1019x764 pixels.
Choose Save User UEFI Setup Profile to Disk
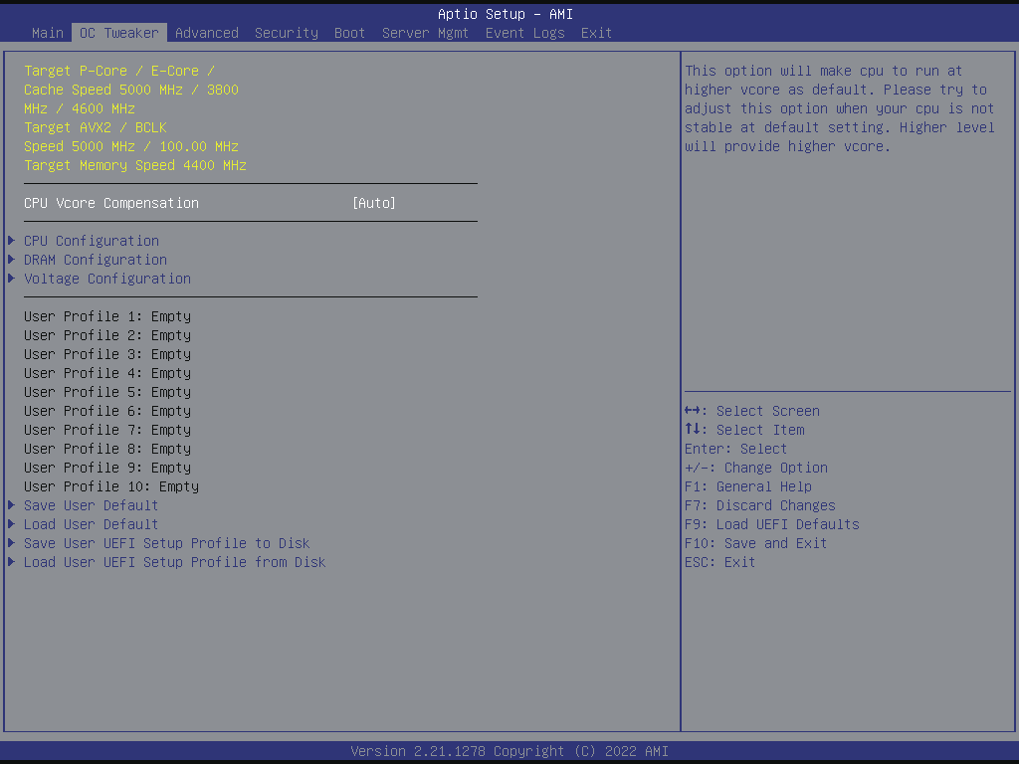[x=167, y=543]
